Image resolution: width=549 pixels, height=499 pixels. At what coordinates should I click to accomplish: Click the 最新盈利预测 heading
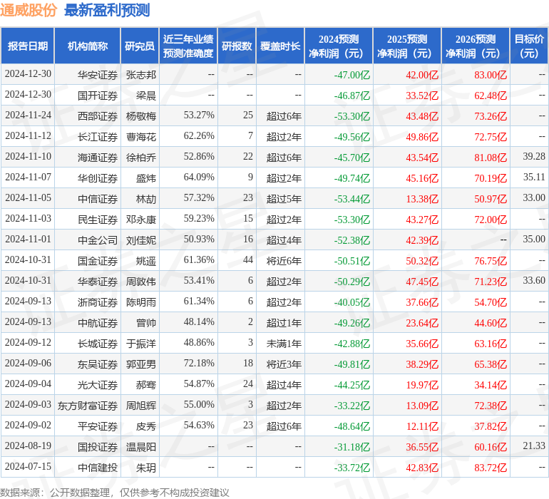(107, 11)
